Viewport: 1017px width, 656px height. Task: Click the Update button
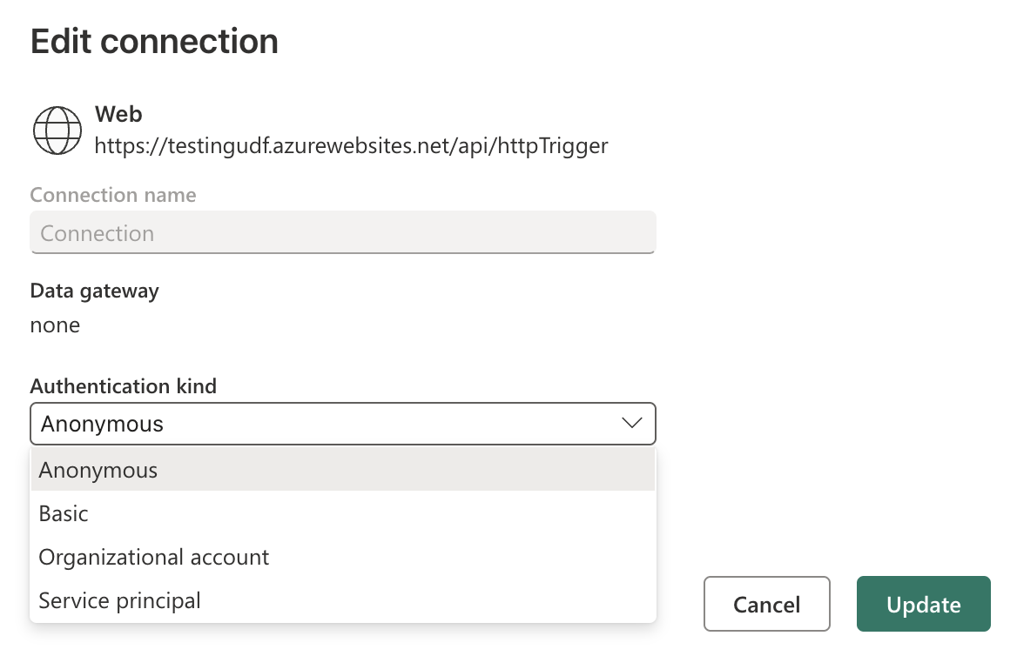point(923,604)
